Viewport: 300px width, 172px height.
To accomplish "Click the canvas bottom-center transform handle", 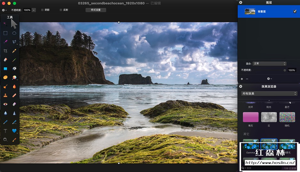I will 119,163.
